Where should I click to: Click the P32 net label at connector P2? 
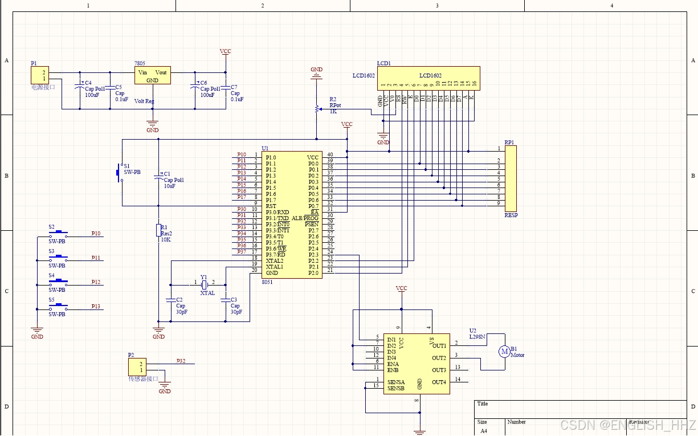point(181,361)
